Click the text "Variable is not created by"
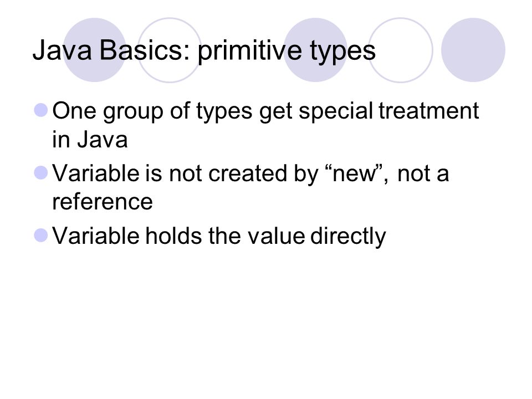This screenshot has width=532, height=399. (185, 174)
